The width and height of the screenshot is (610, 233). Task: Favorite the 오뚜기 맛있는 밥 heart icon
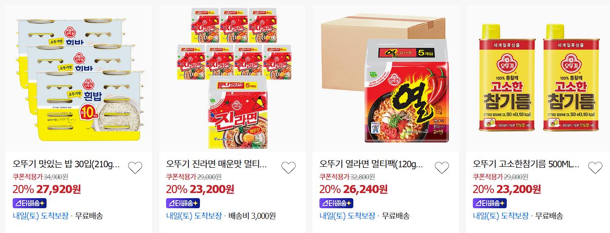point(135,168)
